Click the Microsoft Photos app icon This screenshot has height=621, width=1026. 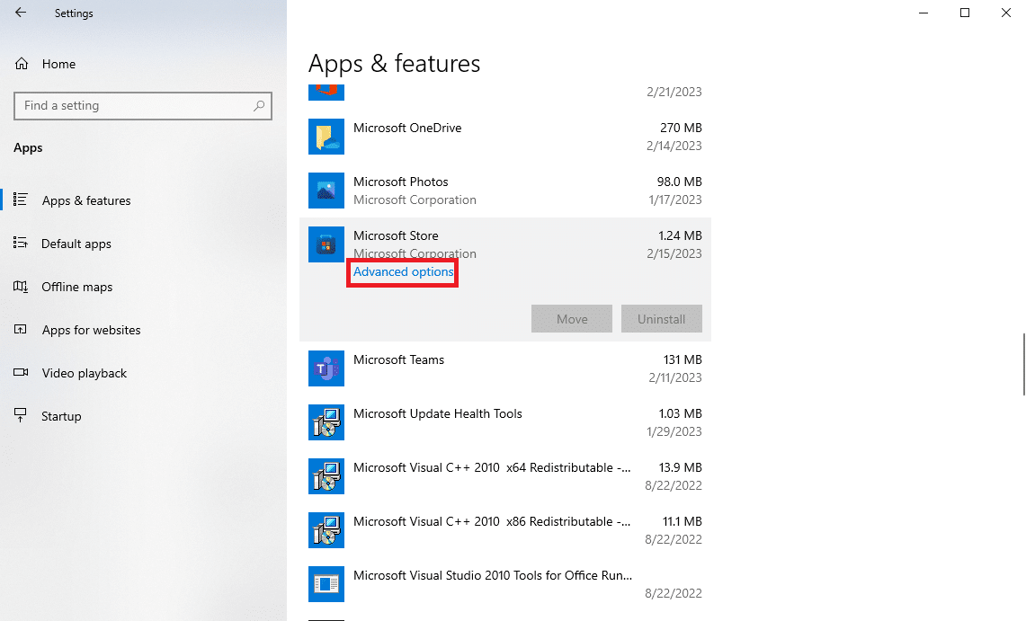(x=326, y=191)
